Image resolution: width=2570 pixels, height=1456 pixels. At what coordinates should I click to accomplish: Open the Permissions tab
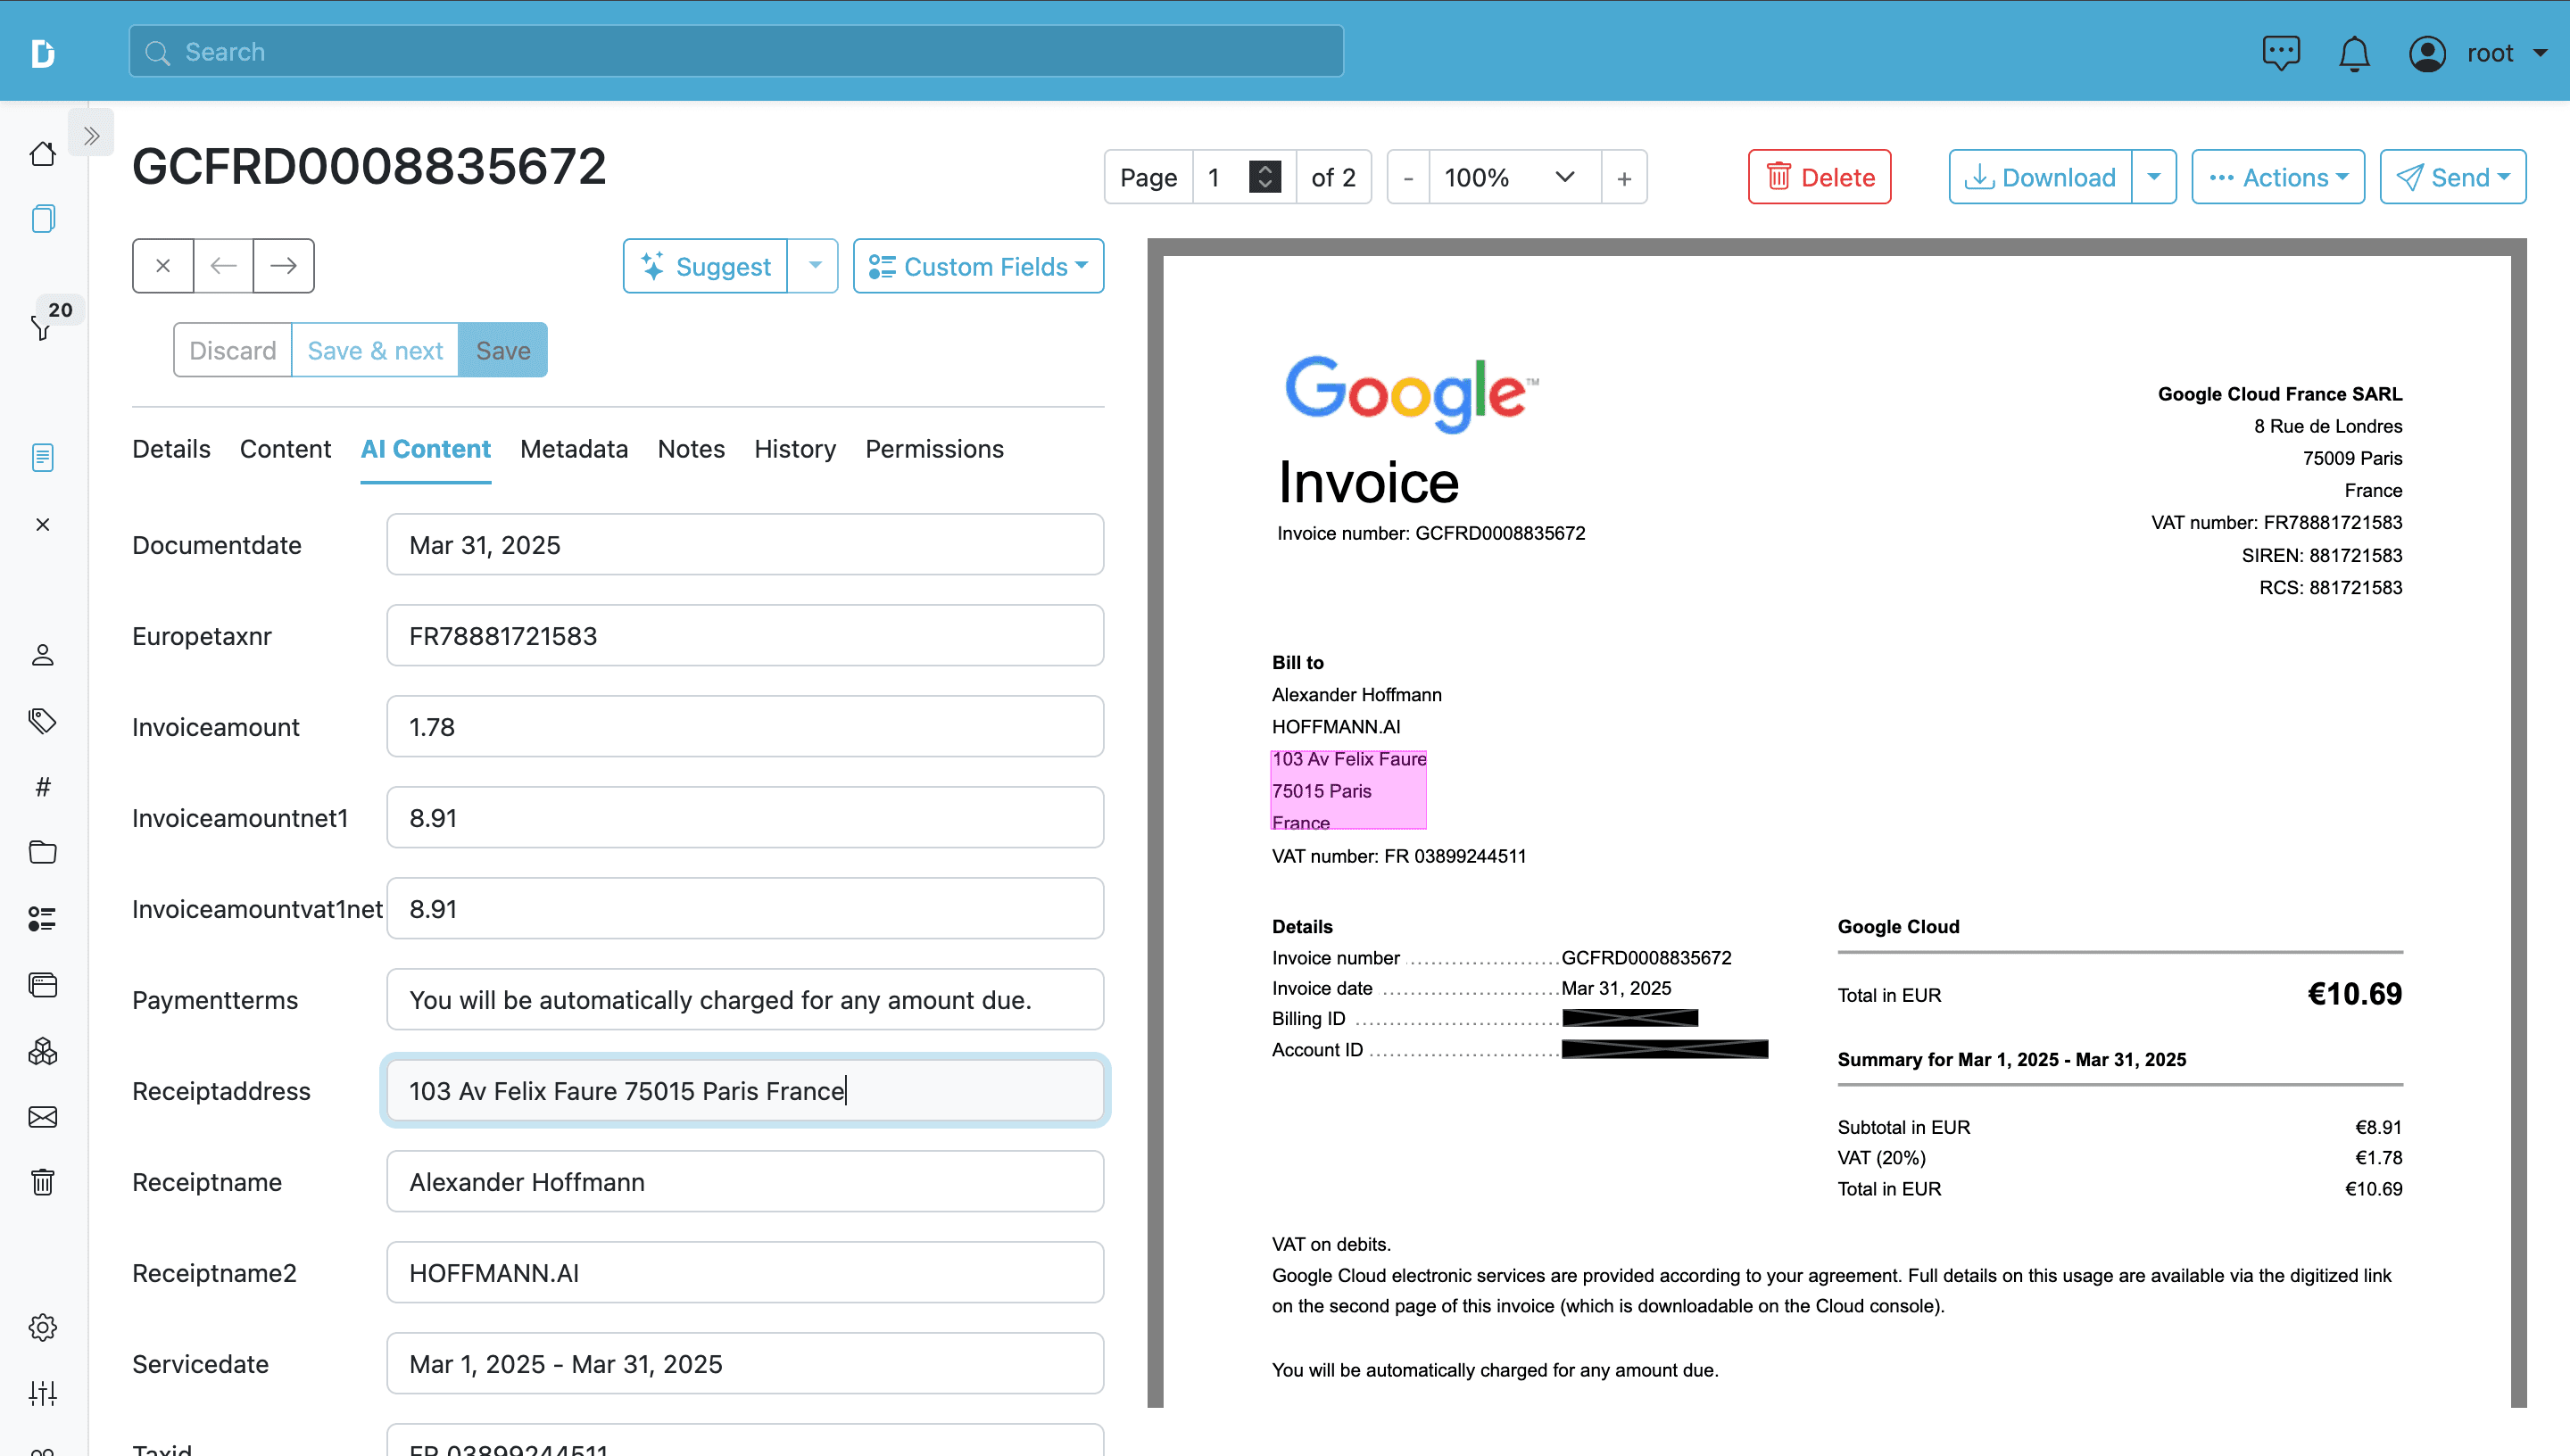(x=934, y=449)
